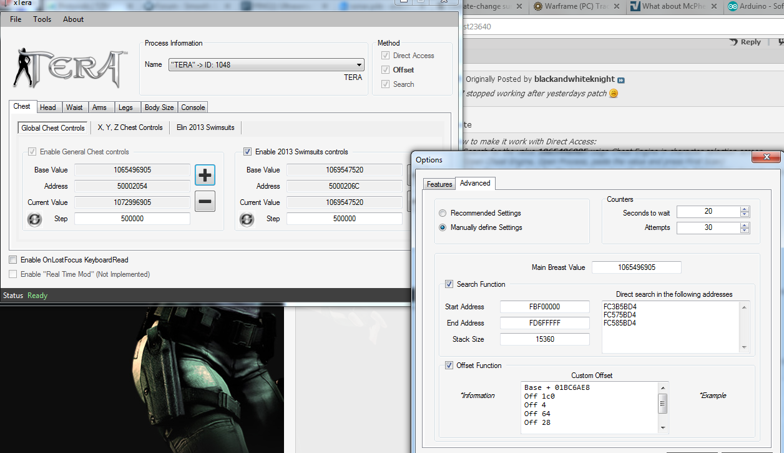Open X, Y, Z Chest Controls tab
784x453 pixels.
[130, 127]
